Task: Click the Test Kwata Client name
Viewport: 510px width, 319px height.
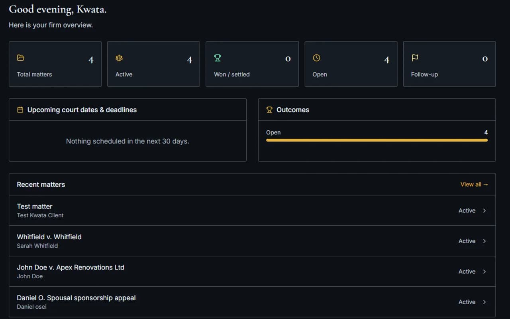Action: [x=40, y=215]
